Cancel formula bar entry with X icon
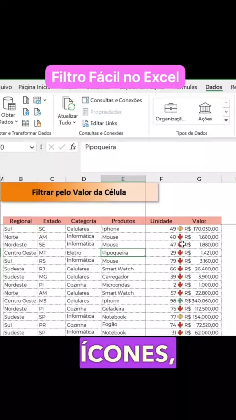The height and width of the screenshot is (420, 236). click(x=51, y=147)
